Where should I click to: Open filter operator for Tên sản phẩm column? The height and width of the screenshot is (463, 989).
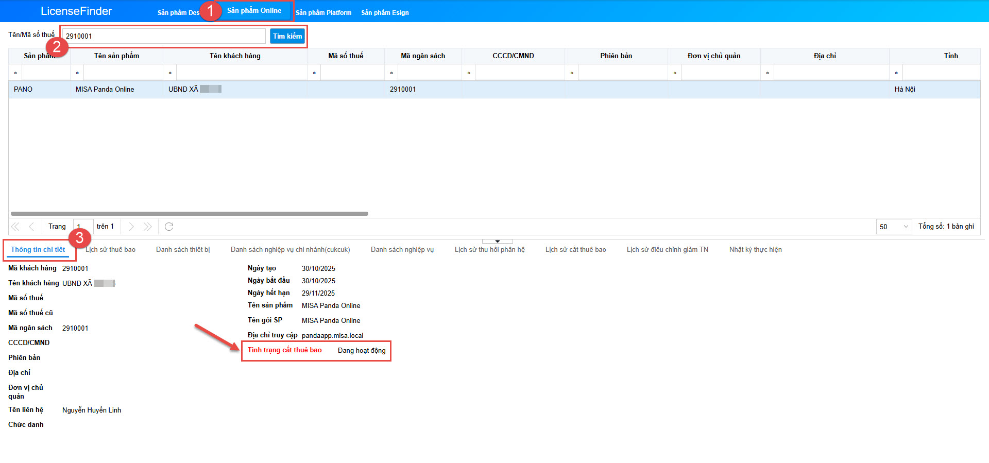click(77, 73)
